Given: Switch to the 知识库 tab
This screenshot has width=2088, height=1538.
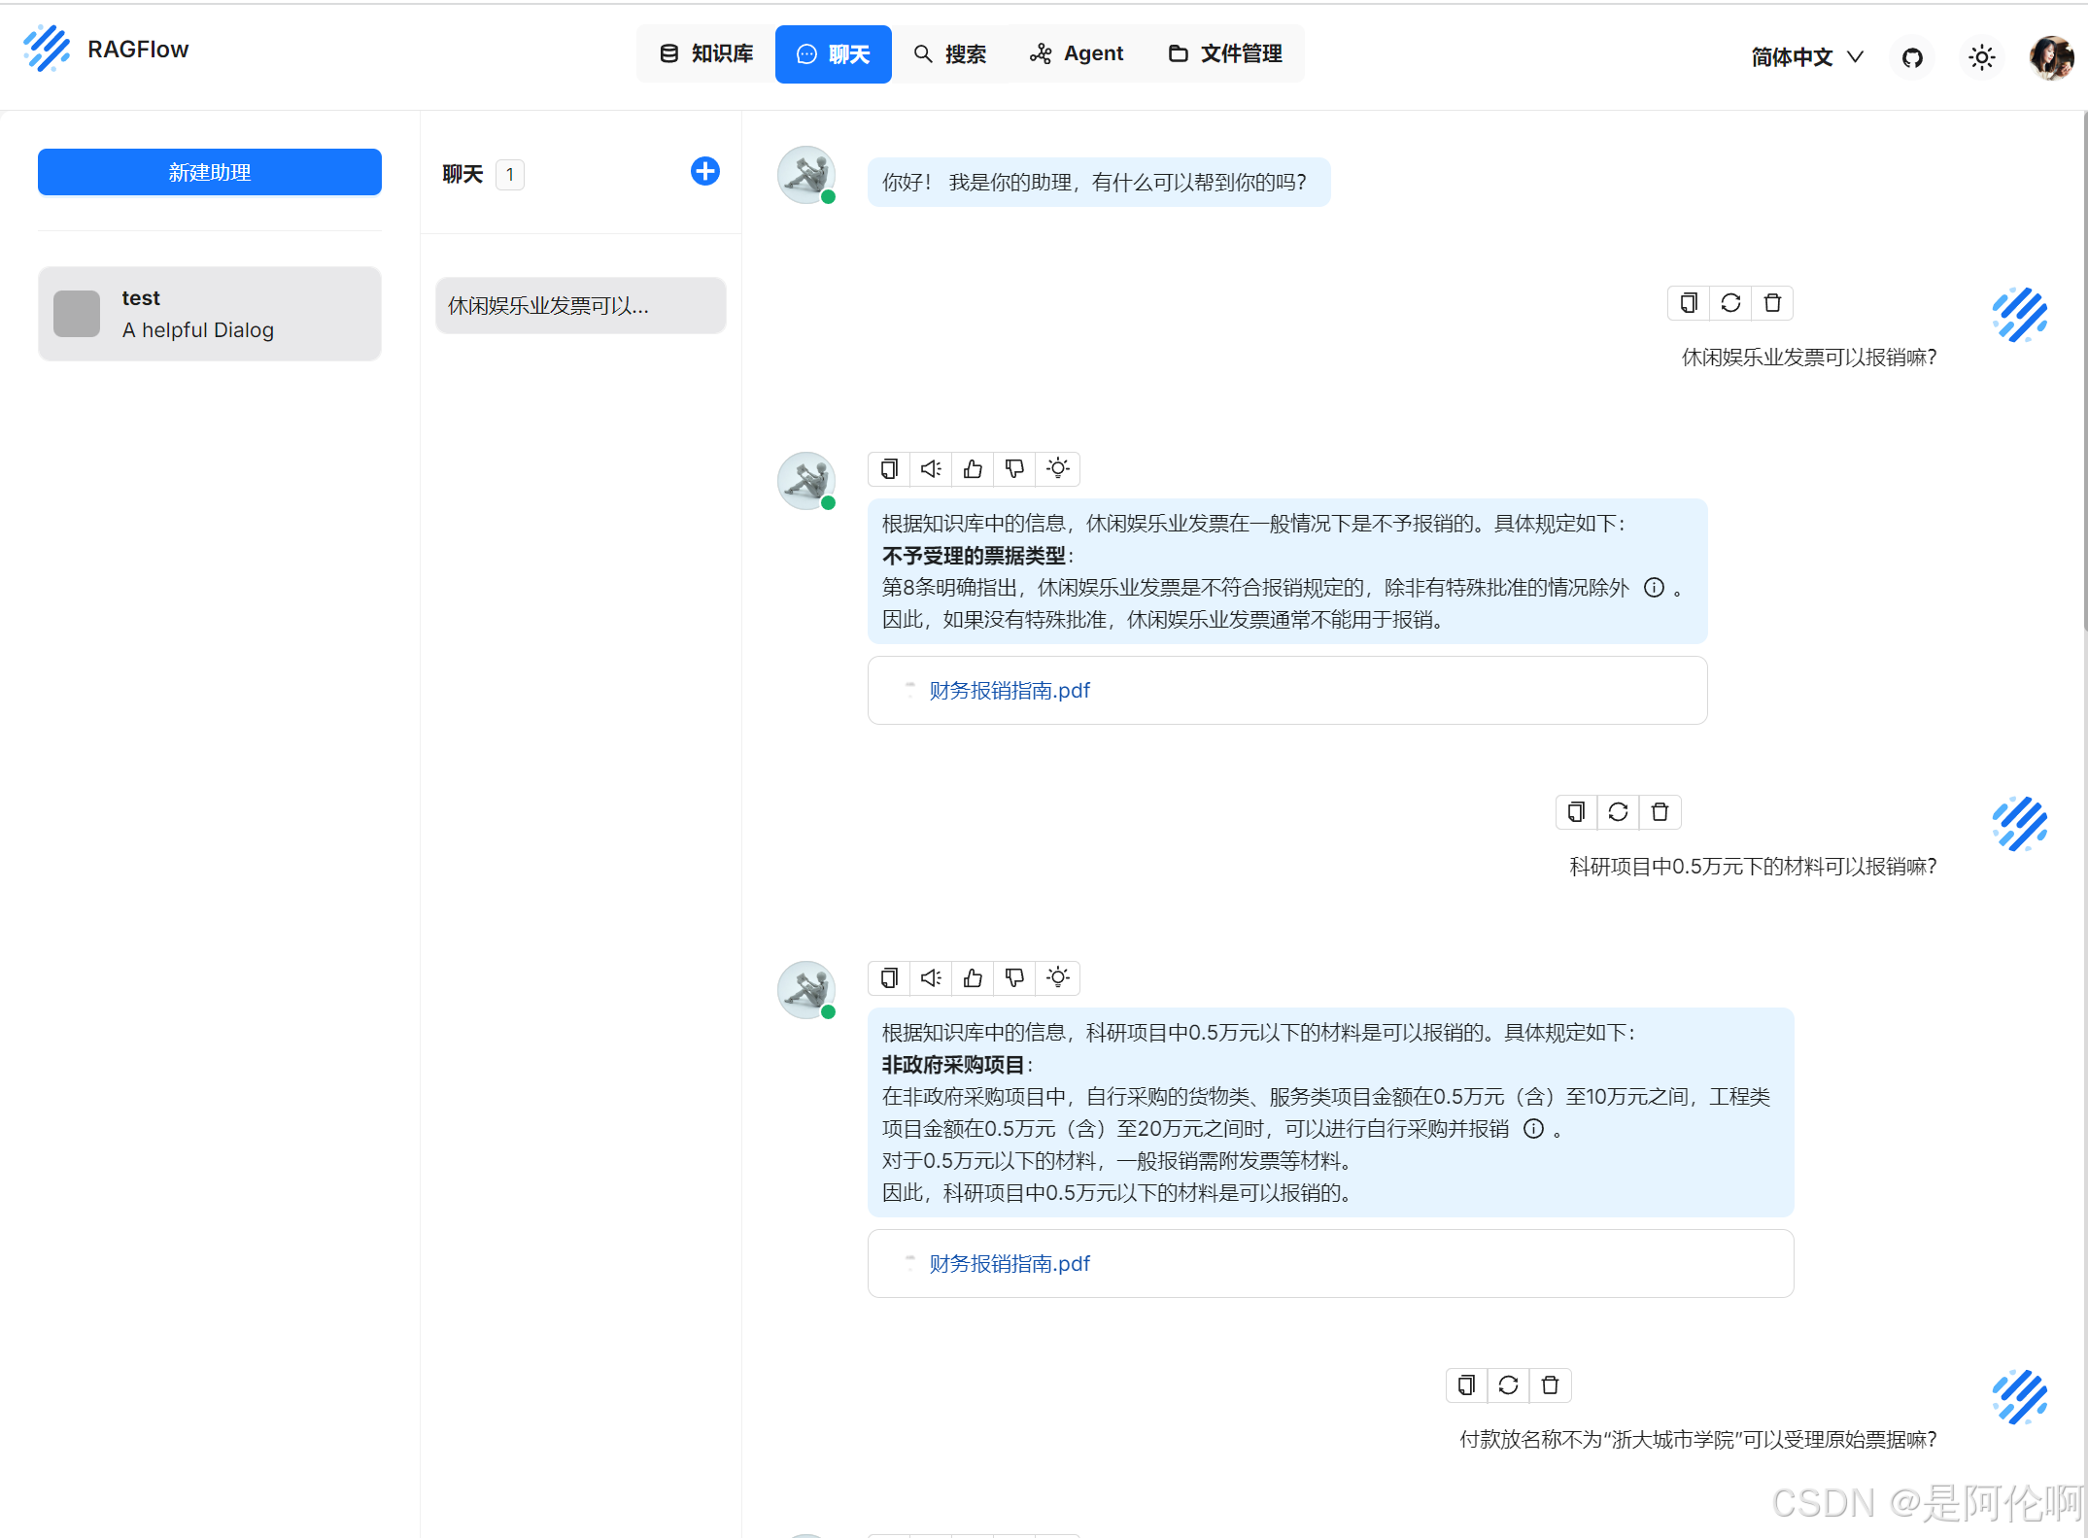Looking at the screenshot, I should pyautogui.click(x=706, y=54).
